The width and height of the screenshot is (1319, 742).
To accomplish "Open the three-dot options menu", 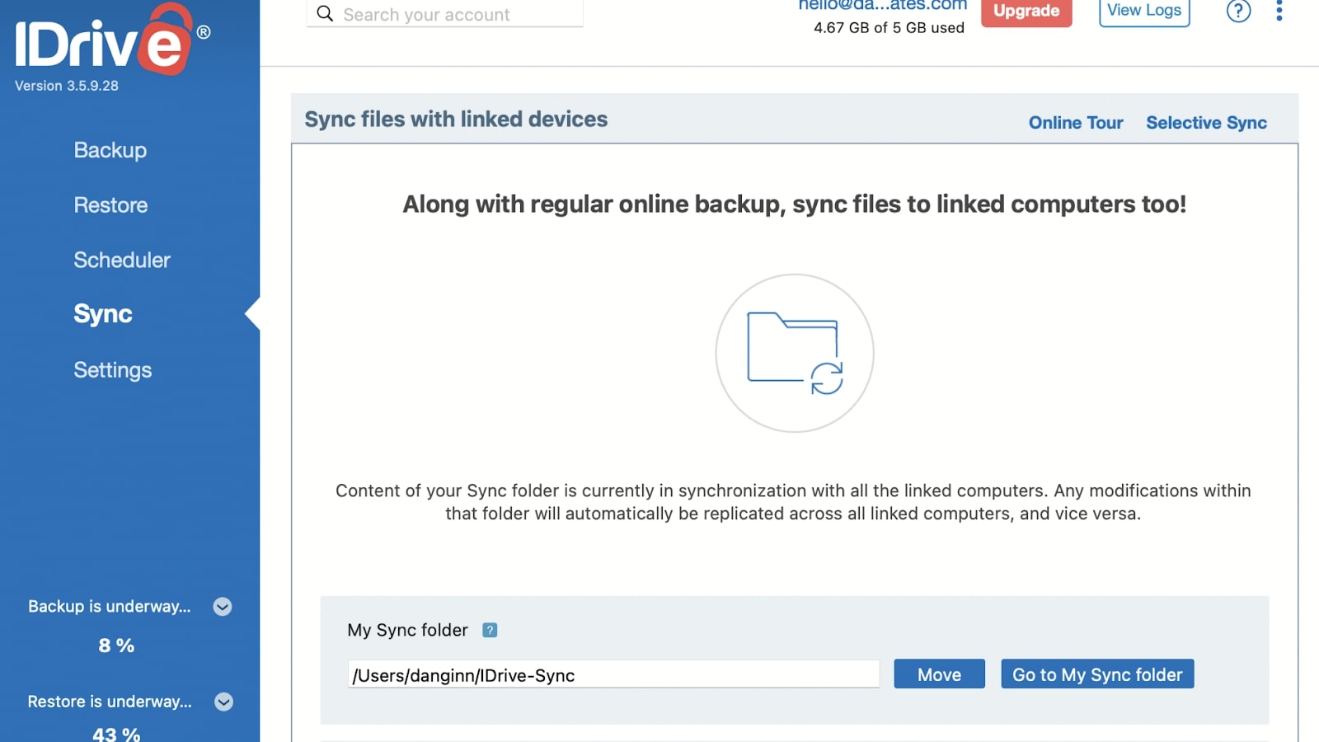I will pyautogui.click(x=1279, y=10).
